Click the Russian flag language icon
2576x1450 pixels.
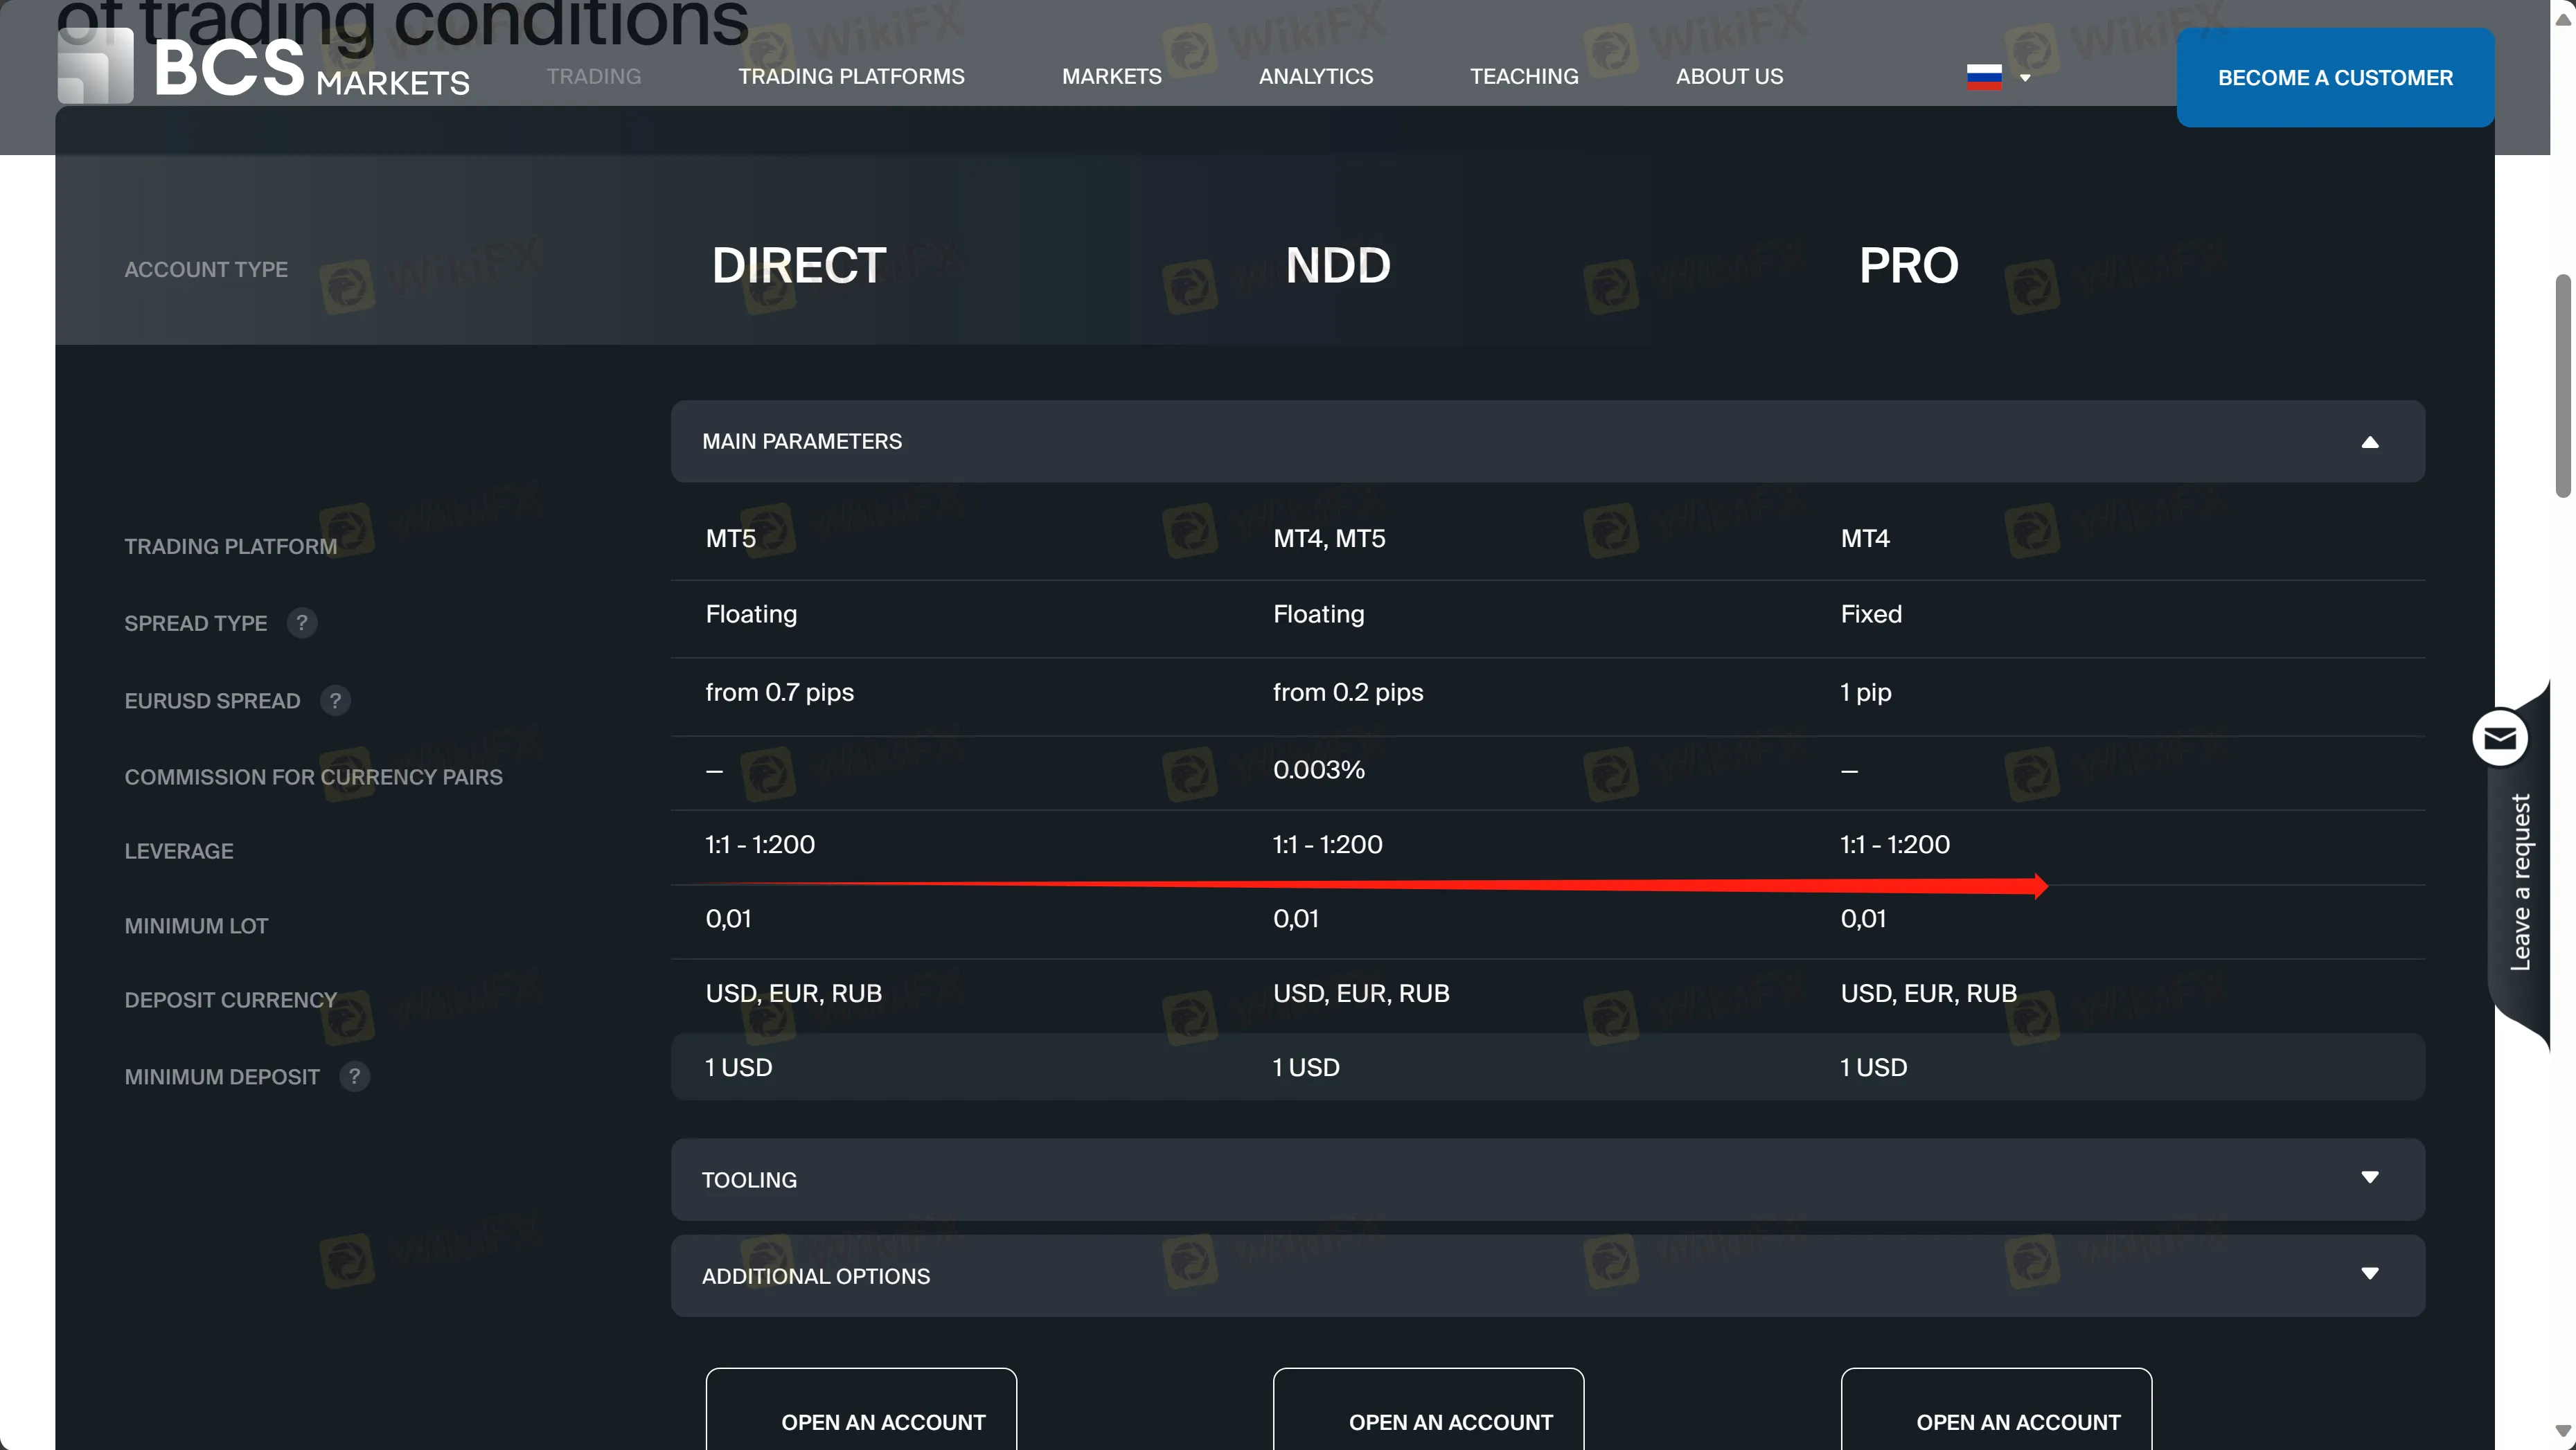pos(1984,77)
